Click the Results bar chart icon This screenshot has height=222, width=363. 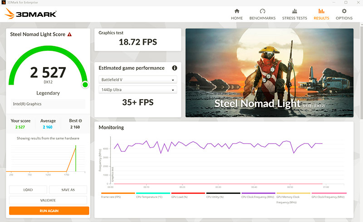coord(321,11)
